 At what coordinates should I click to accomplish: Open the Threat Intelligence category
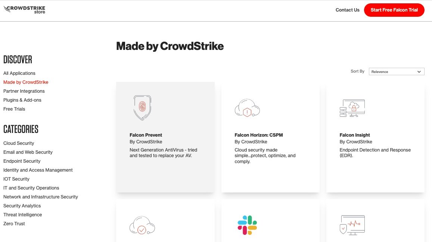point(22,214)
